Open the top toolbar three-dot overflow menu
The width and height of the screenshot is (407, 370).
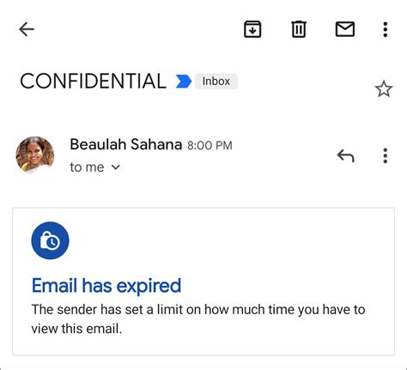(x=386, y=29)
